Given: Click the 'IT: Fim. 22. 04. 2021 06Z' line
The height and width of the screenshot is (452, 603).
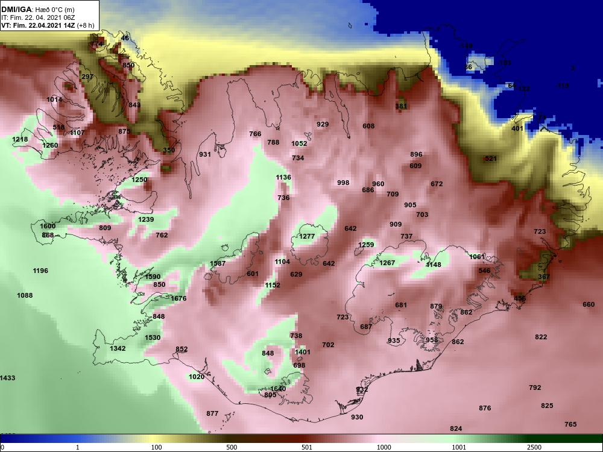Looking at the screenshot, I should (32, 17).
